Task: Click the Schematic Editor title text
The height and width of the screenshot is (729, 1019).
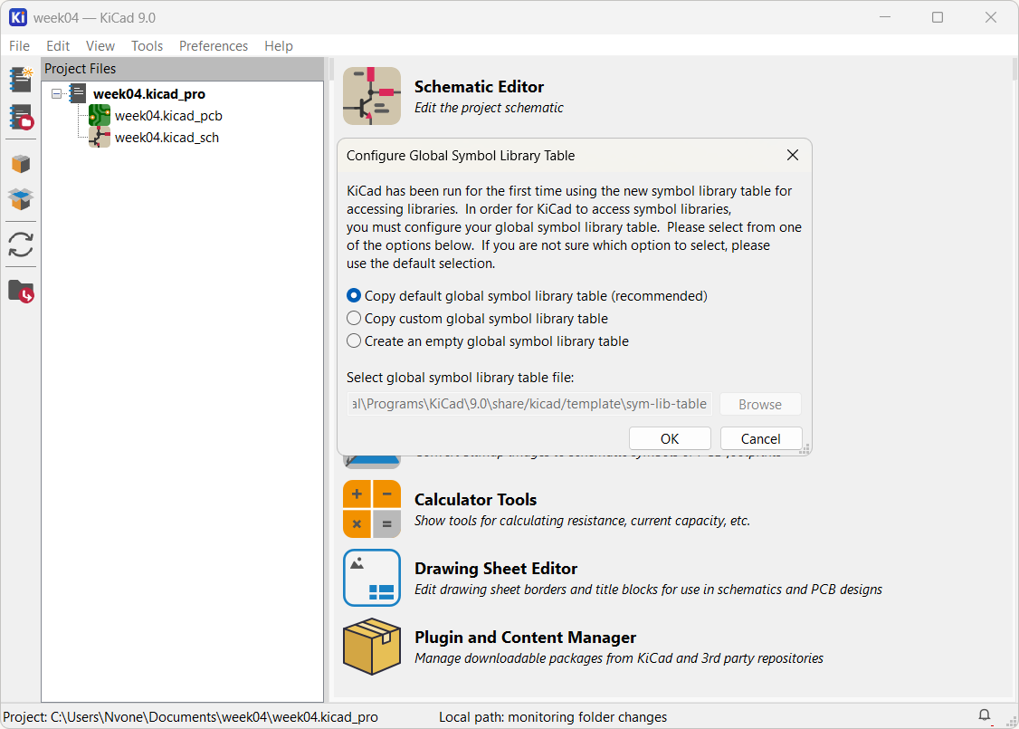Action: 479,87
